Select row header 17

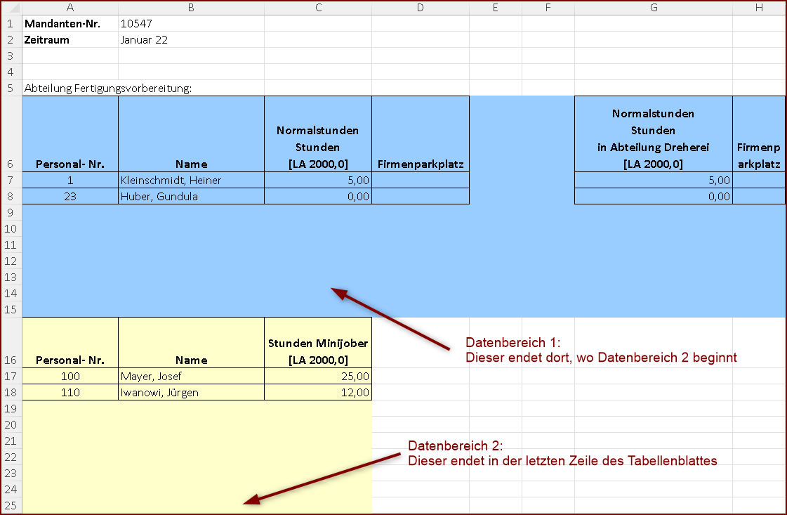11,376
